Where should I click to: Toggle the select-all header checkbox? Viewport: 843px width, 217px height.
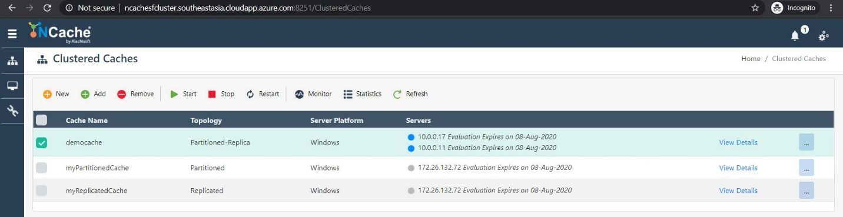pyautogui.click(x=42, y=120)
